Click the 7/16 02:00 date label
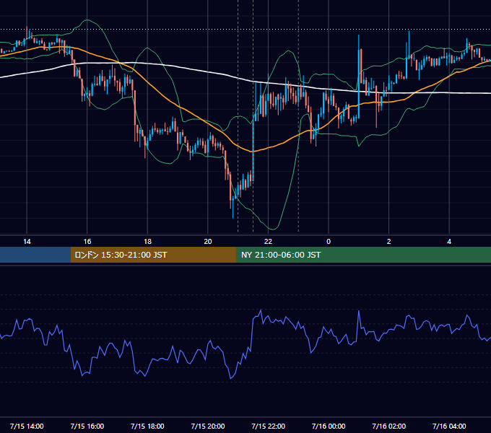The height and width of the screenshot is (433, 491). (x=389, y=426)
